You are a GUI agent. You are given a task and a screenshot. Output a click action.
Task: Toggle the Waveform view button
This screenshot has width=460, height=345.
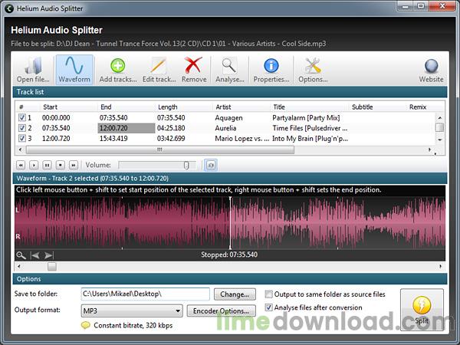[x=74, y=68]
